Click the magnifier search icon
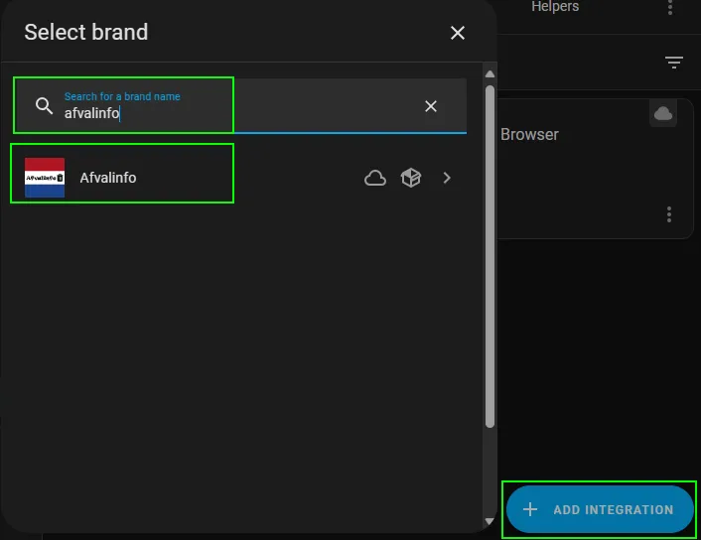Screen dimensions: 701x540 click(45, 106)
